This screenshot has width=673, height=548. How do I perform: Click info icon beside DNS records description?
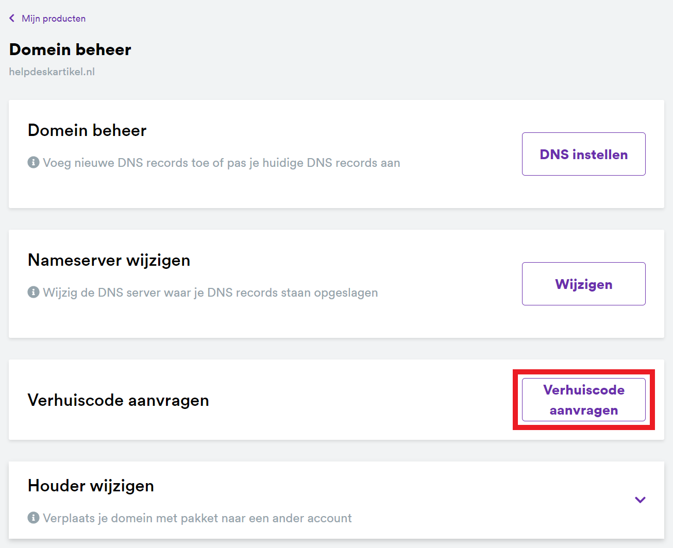coord(33,163)
